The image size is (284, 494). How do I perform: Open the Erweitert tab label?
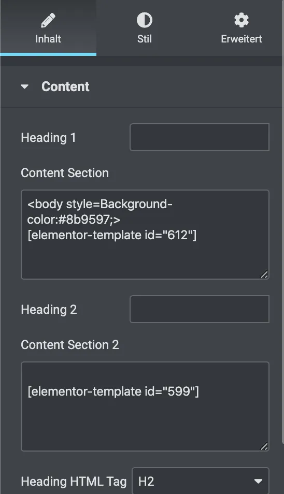tap(242, 39)
